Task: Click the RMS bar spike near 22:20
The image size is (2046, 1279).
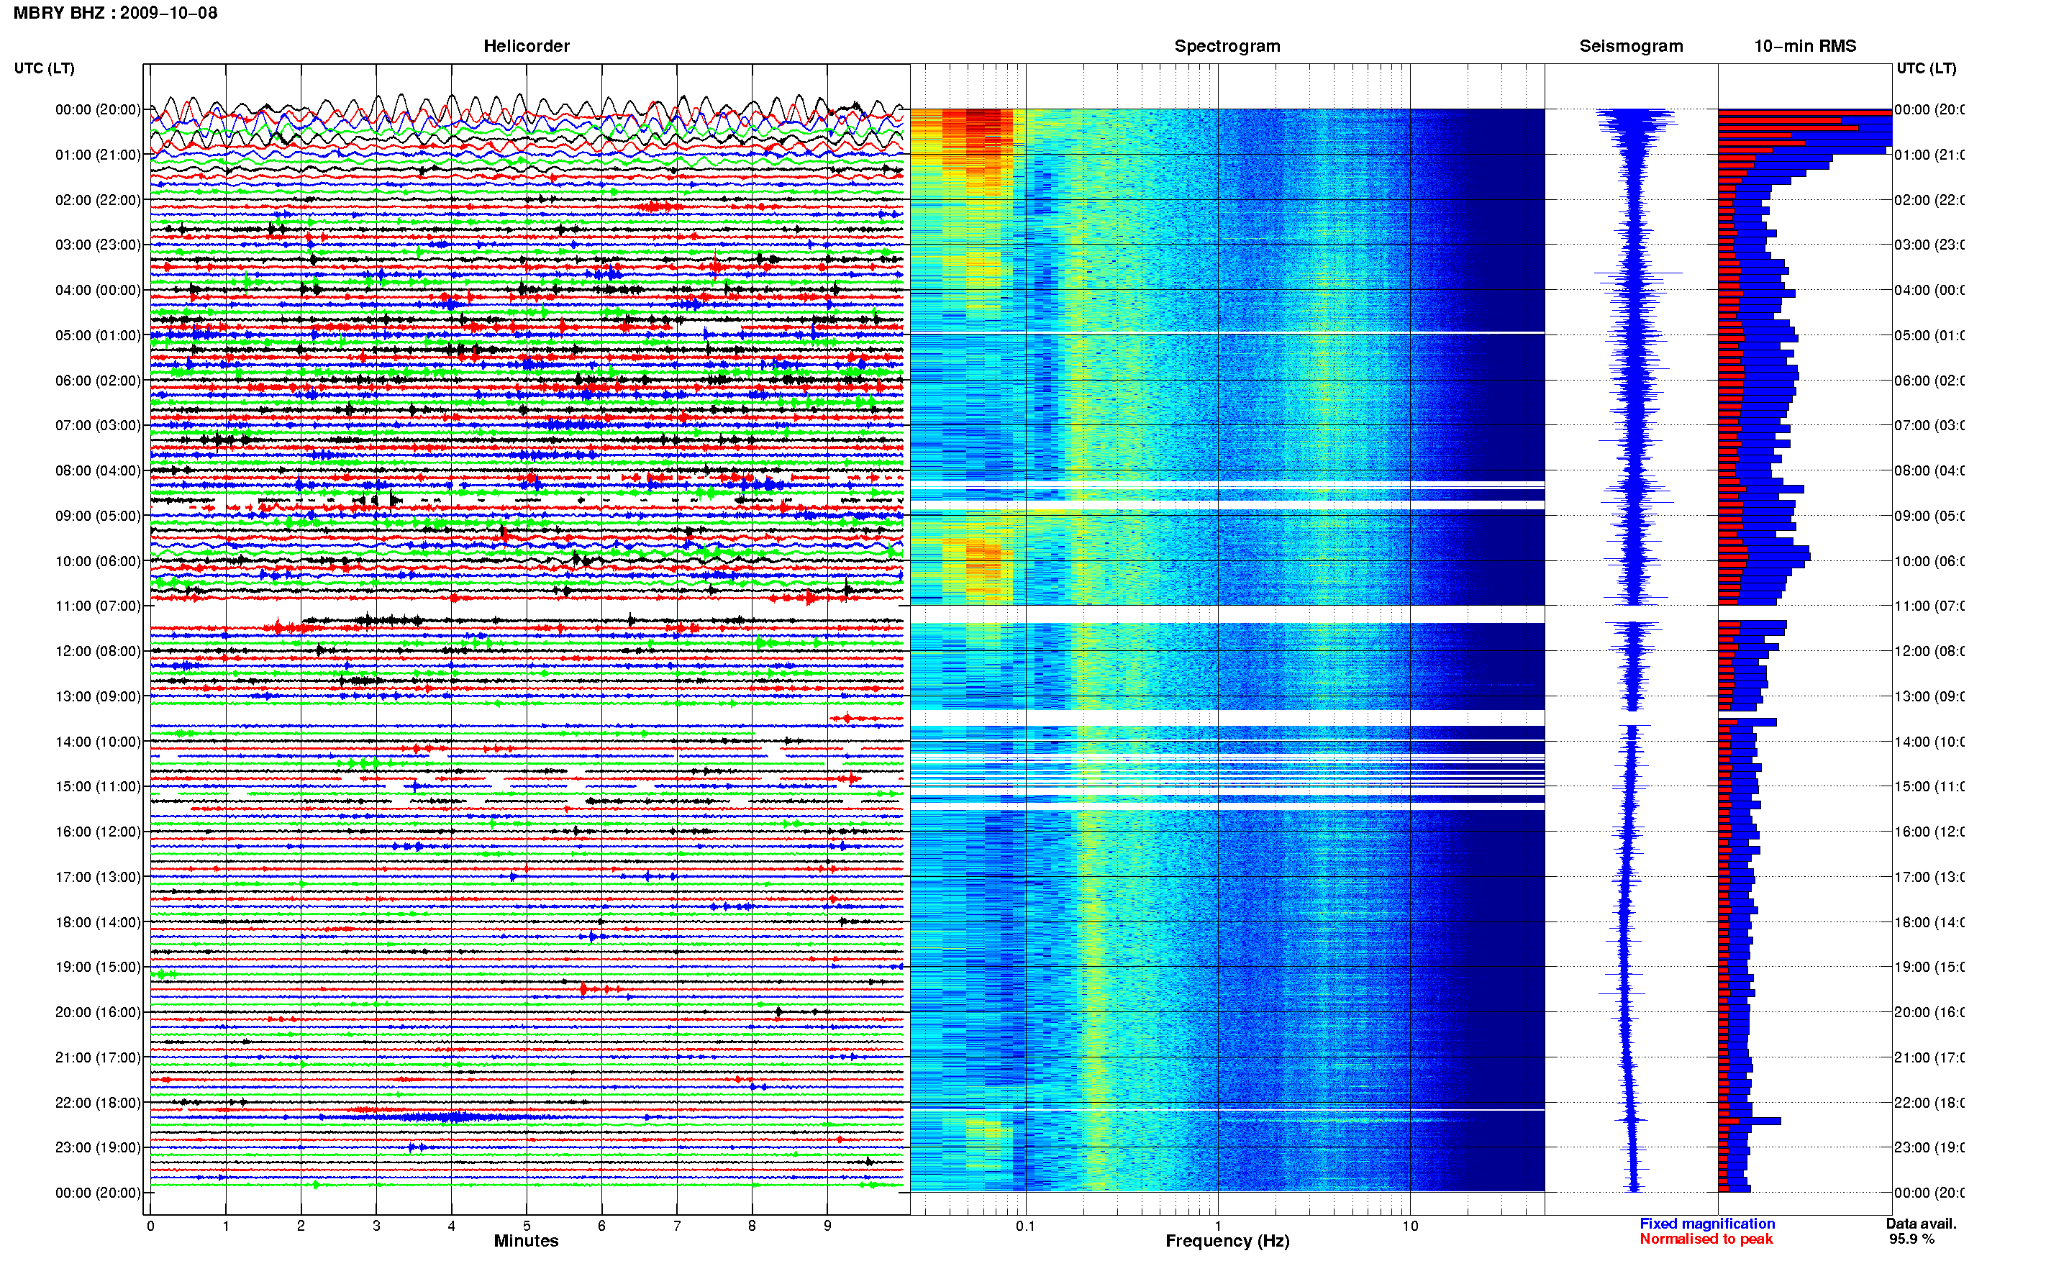Action: [x=1749, y=1121]
